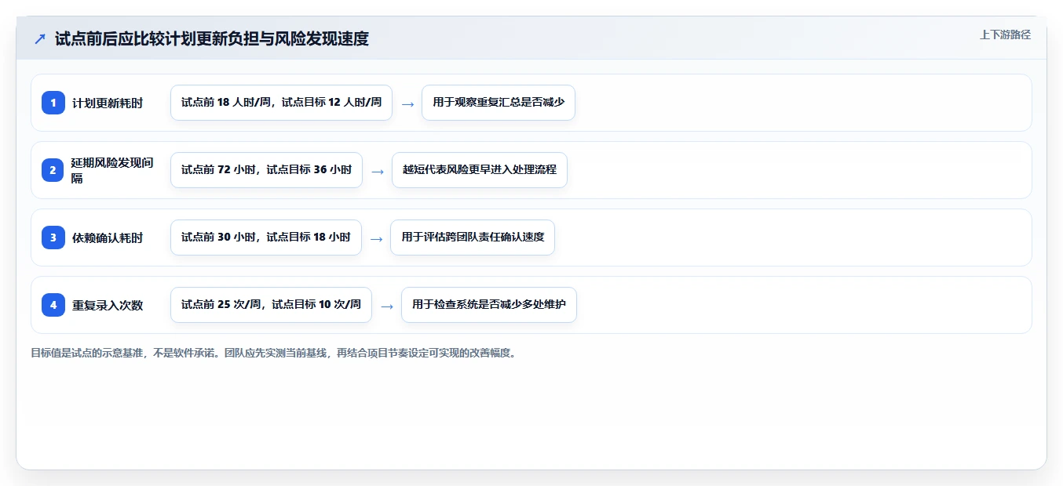Select the number 3 step badge
1063x486 pixels.
[x=53, y=238]
